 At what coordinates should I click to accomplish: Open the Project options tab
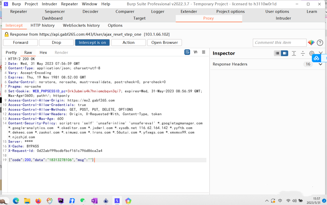point(230,11)
